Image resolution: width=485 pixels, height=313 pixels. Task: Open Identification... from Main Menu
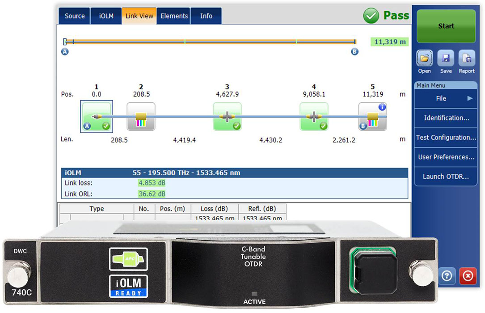[445, 118]
